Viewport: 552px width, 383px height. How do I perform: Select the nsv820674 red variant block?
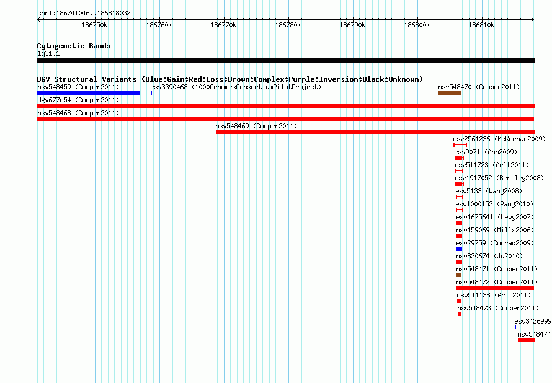pos(459,262)
